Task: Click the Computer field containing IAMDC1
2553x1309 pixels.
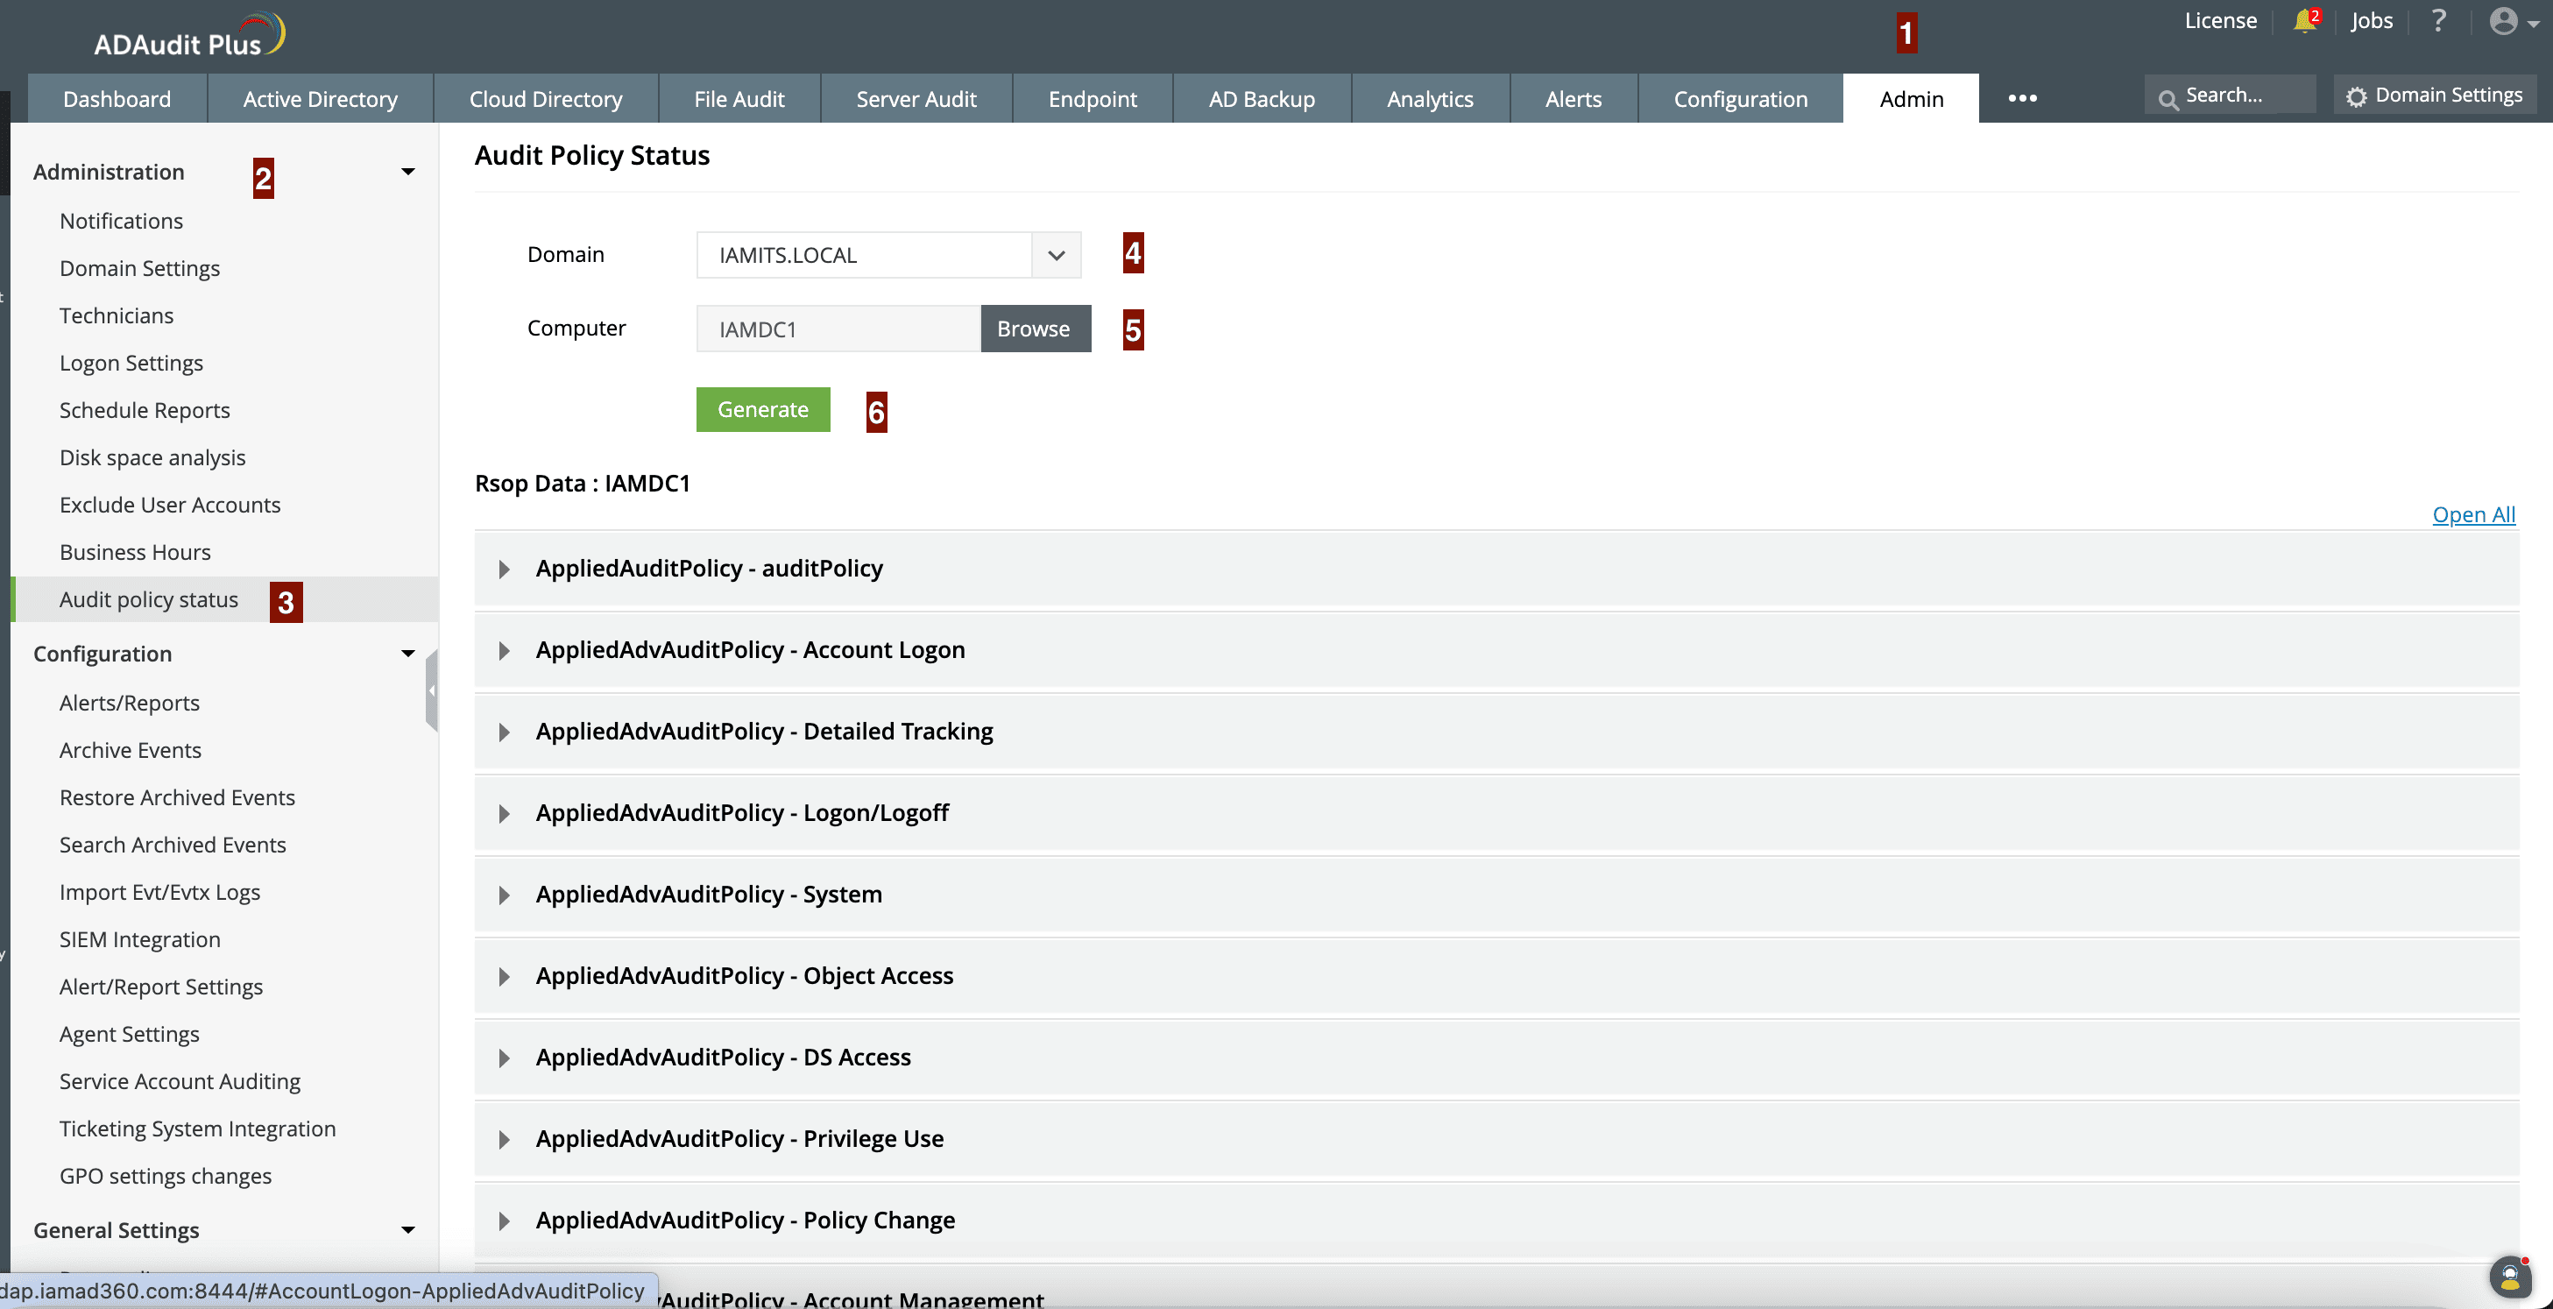Action: coord(838,329)
